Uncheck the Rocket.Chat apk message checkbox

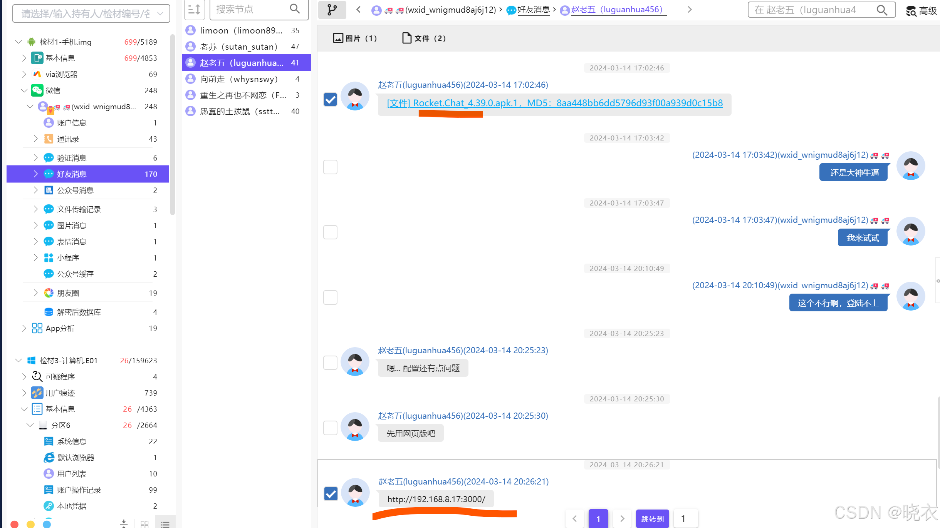(x=330, y=100)
